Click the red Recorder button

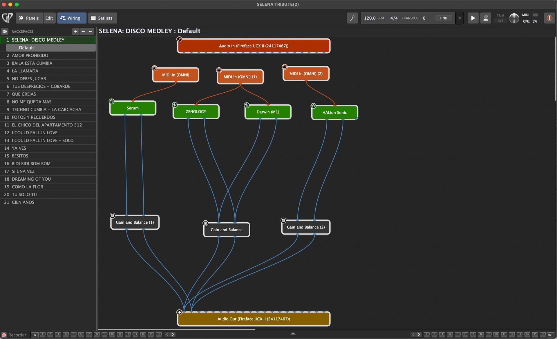pos(4,335)
